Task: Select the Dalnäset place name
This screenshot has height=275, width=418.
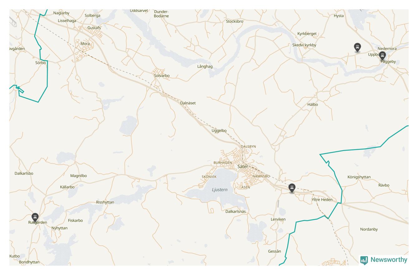Action: (188, 103)
